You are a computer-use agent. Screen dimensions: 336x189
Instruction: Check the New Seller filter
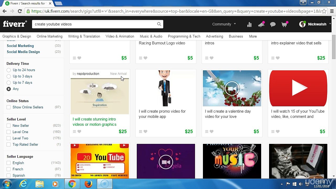(9, 126)
